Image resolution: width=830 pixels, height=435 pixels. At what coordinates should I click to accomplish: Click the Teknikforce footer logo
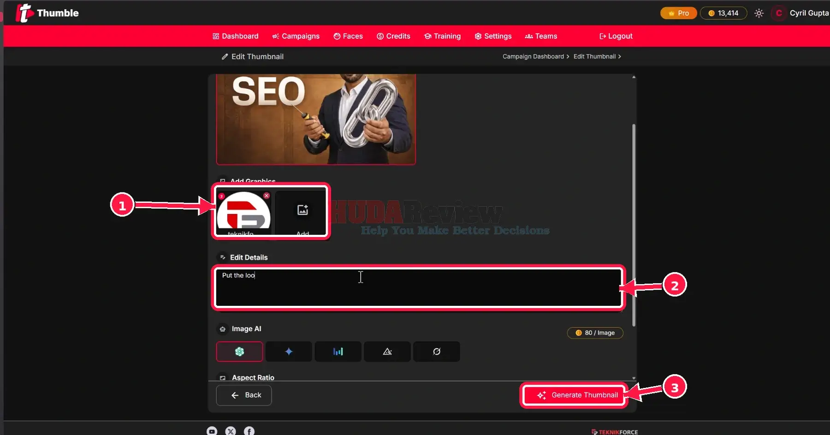click(x=615, y=432)
